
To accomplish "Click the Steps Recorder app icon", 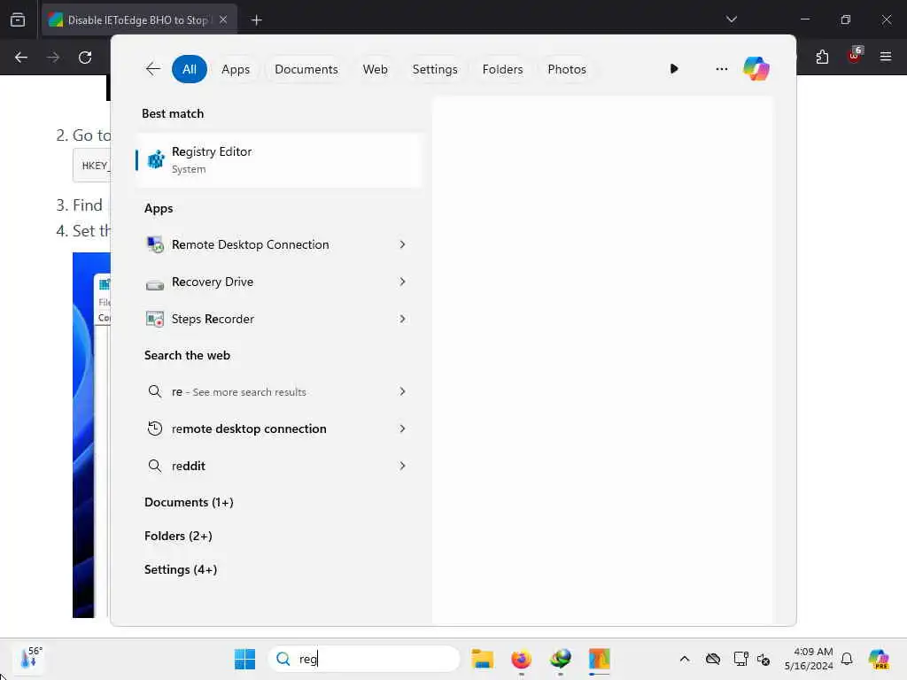I will point(154,319).
